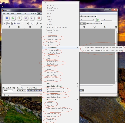Click the scroll-up arrow atop Effect menu

pyautogui.click(x=45, y=3)
